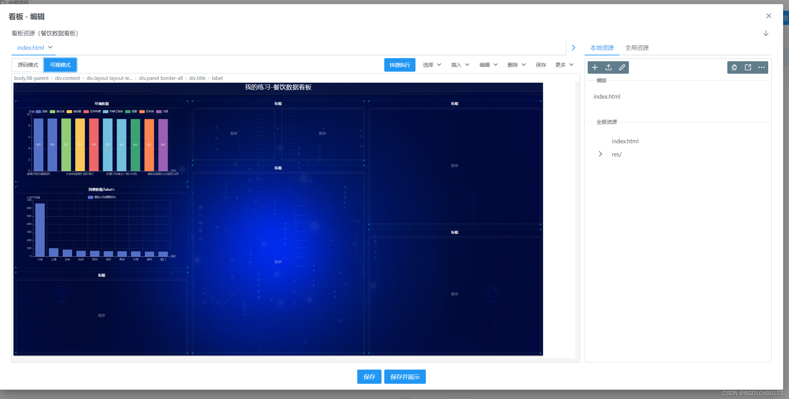Click the upload resource icon

608,67
